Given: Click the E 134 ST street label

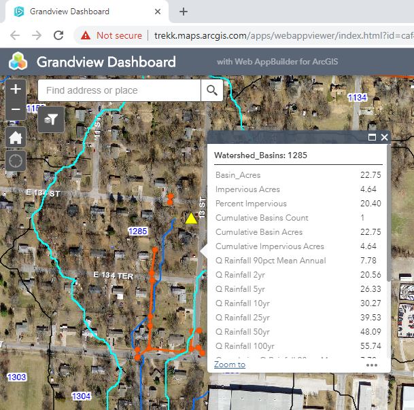Looking at the screenshot, I should point(44,193).
